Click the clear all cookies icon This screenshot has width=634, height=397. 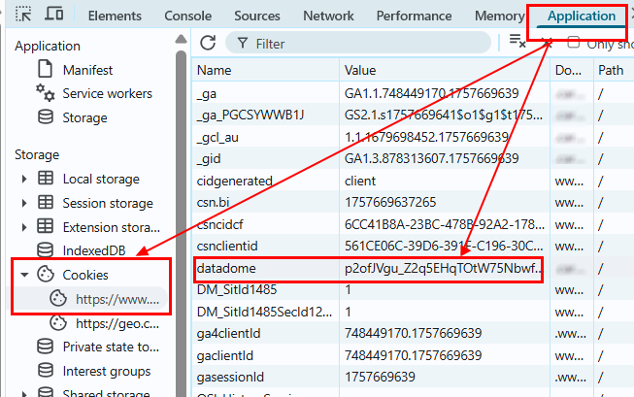point(517,42)
